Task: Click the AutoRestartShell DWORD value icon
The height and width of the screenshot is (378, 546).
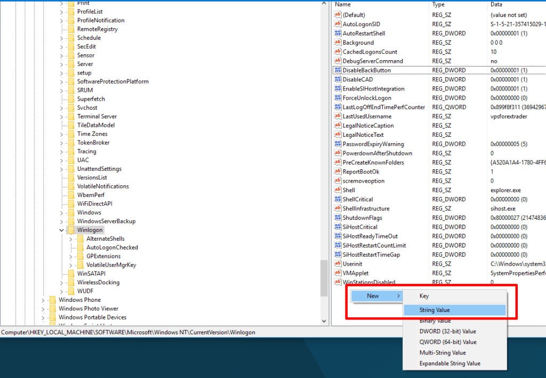Action: 338,34
